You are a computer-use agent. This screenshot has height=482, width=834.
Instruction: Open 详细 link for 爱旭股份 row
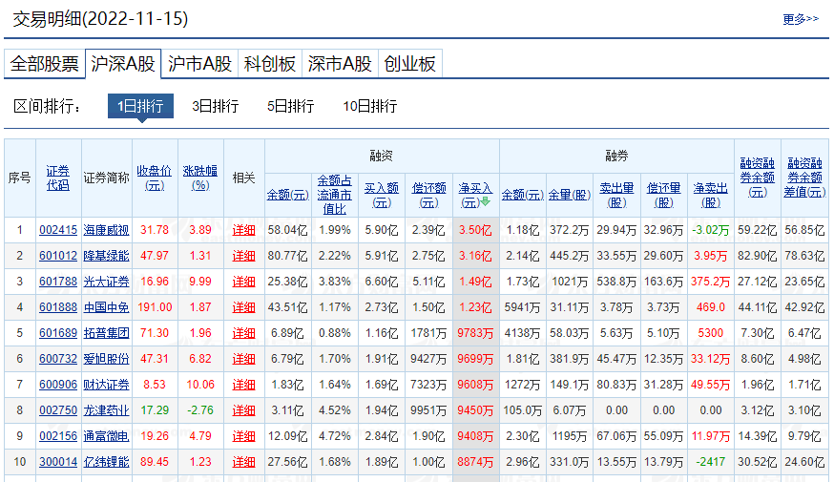243,359
